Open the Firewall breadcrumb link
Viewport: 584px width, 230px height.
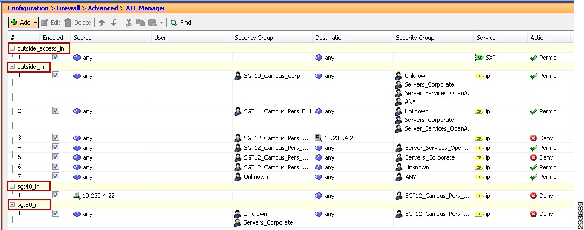coord(69,8)
